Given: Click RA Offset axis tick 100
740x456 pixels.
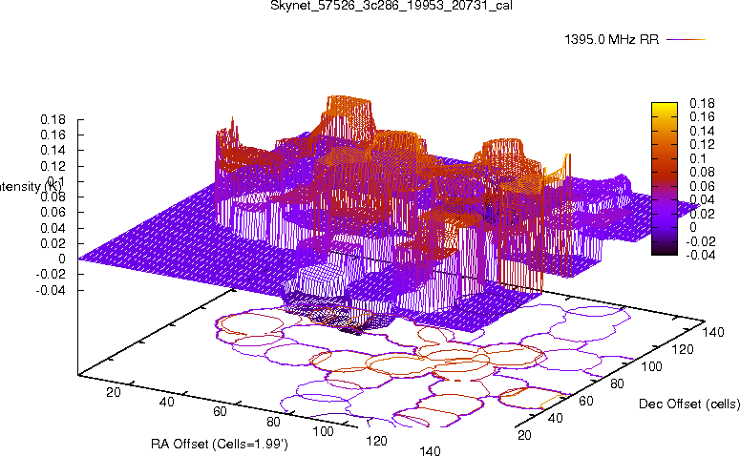Looking at the screenshot, I should click(x=324, y=431).
